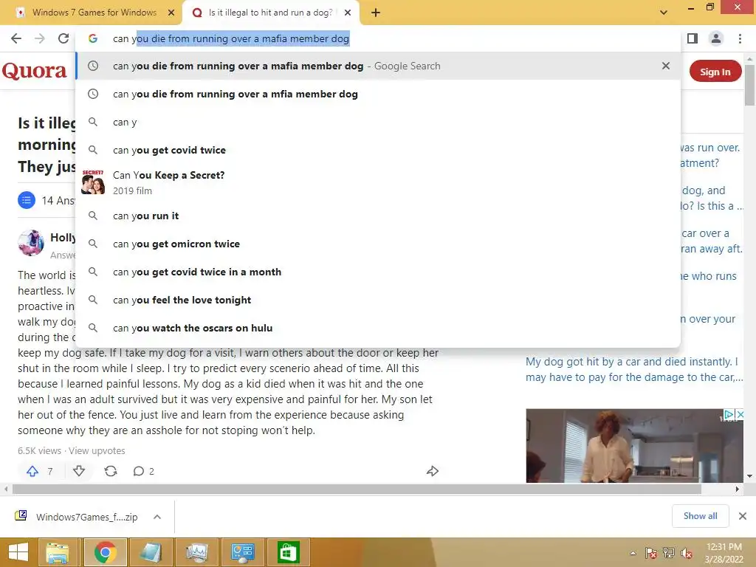
Task: Close the Windows 7 Games tab
Action: pyautogui.click(x=171, y=13)
